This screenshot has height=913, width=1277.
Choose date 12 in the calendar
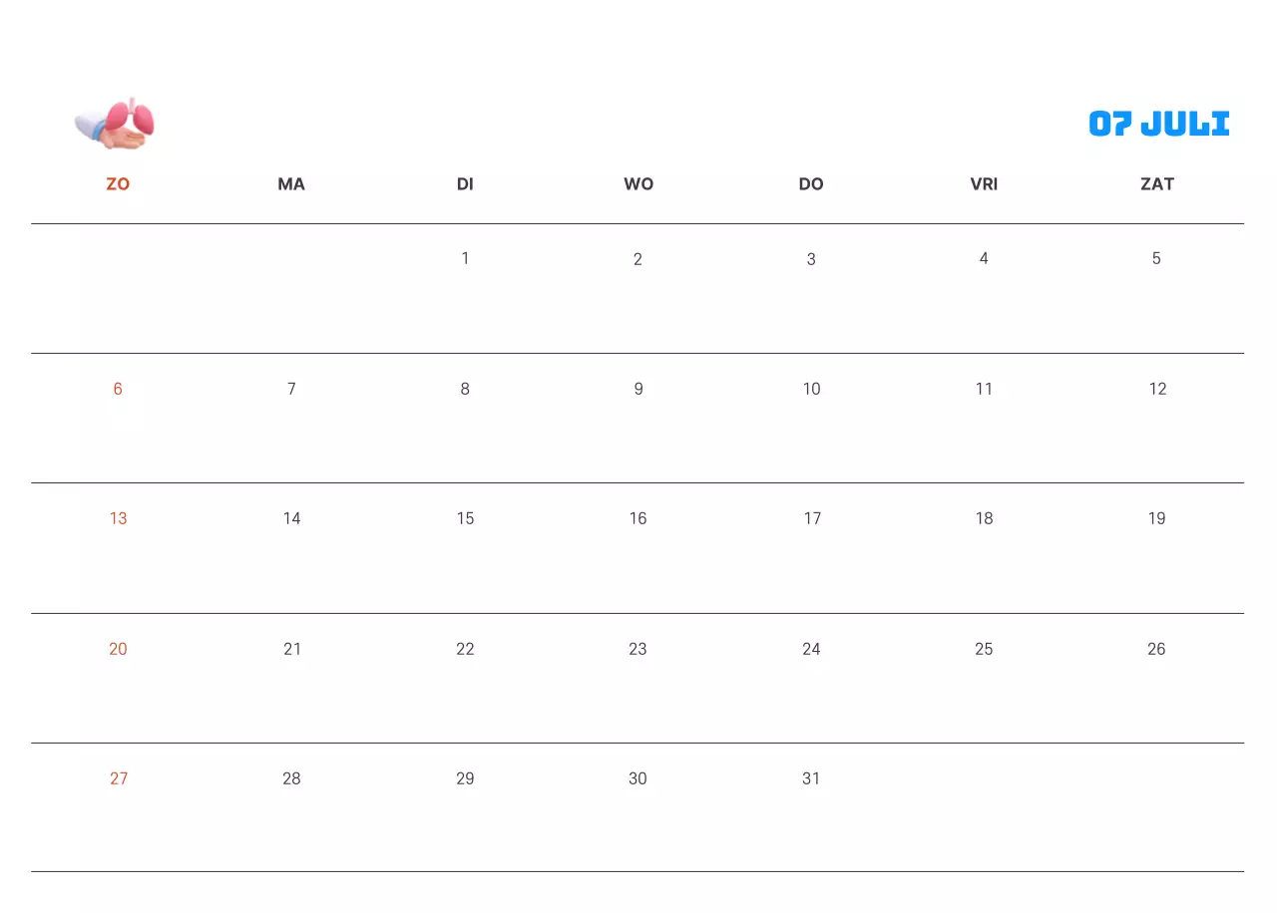click(x=1157, y=389)
